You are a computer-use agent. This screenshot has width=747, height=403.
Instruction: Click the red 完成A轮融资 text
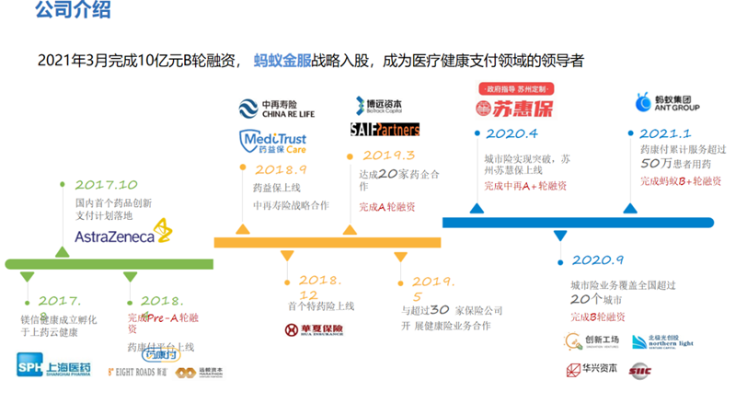386,207
